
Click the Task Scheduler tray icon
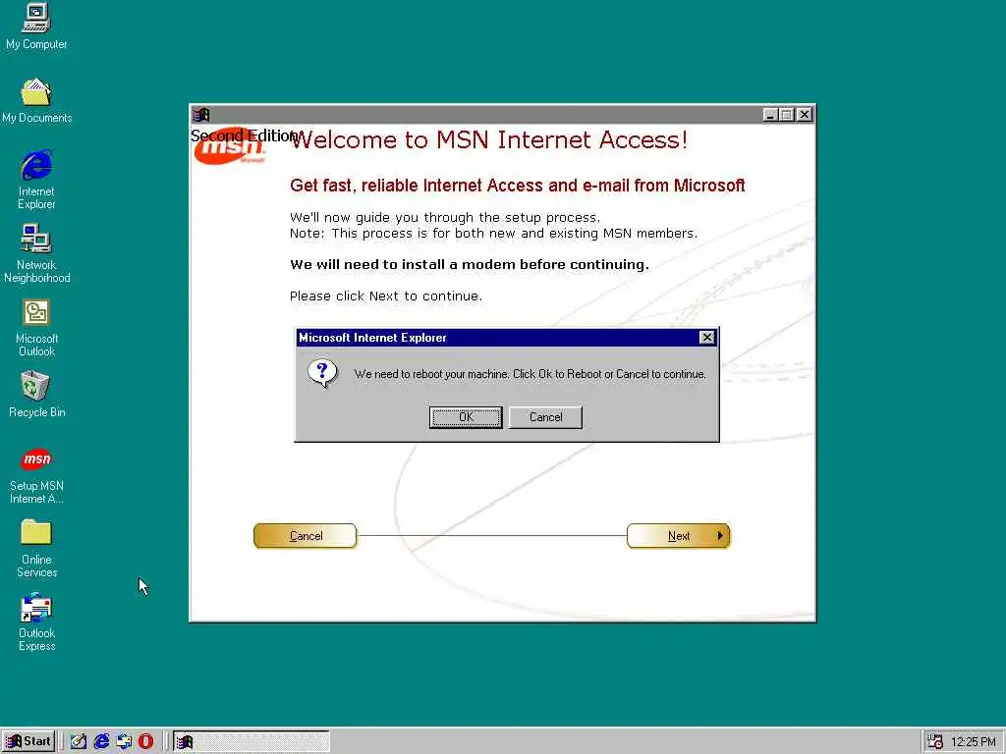click(x=935, y=742)
